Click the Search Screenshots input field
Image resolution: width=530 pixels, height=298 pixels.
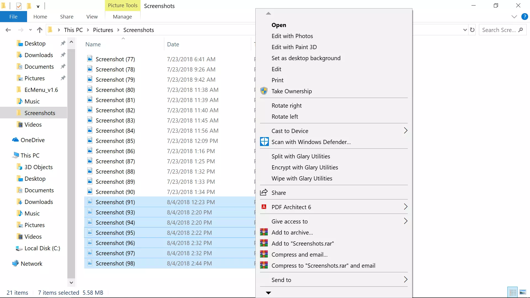[503, 30]
